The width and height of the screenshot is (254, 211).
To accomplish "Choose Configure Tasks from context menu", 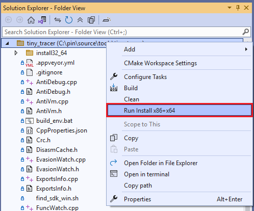I will 180,77.
